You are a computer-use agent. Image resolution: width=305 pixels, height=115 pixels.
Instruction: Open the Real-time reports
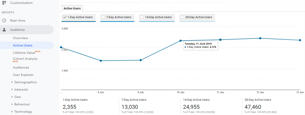click(18, 21)
